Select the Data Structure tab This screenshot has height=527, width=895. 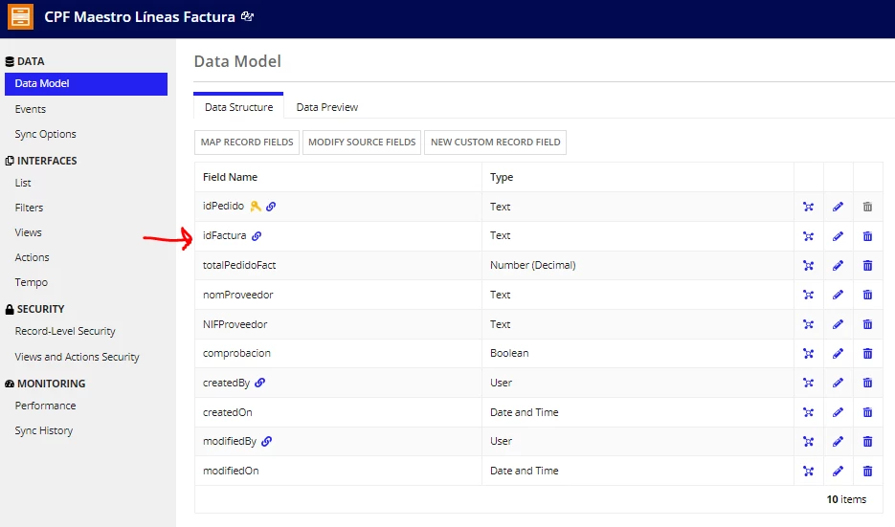[x=238, y=107]
